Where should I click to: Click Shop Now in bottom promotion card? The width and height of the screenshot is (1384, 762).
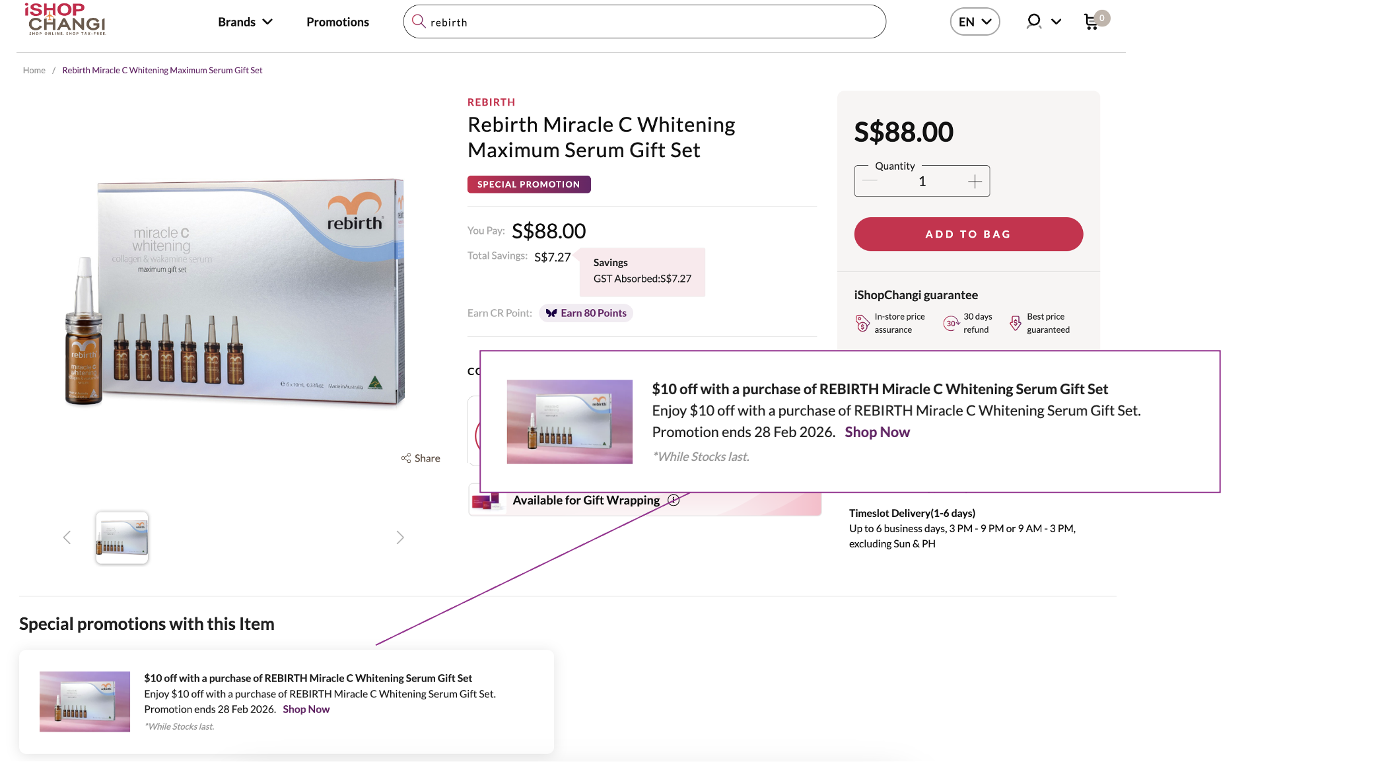[x=306, y=709]
